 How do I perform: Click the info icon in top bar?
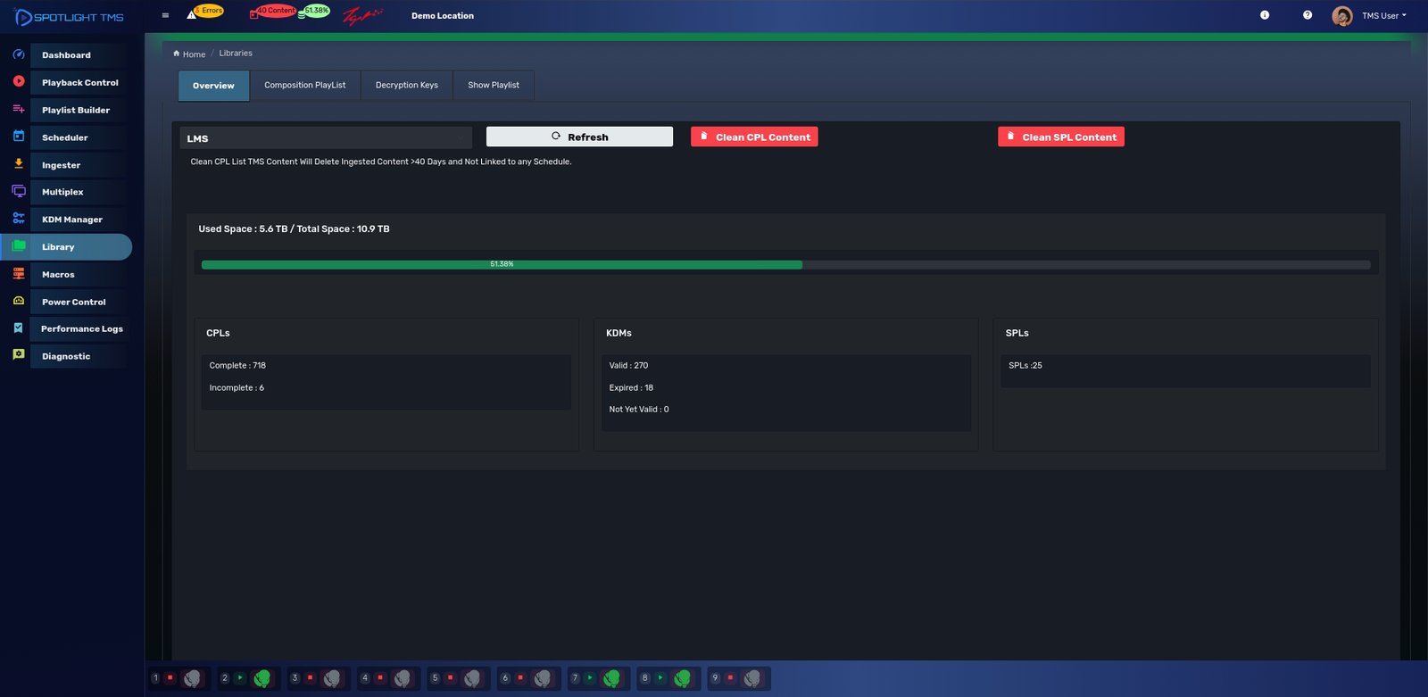pyautogui.click(x=1264, y=15)
